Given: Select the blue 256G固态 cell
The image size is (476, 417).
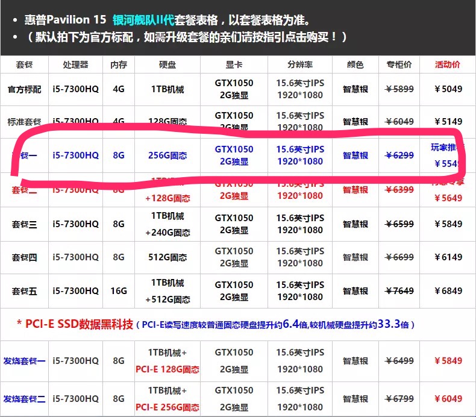Looking at the screenshot, I should pyautogui.click(x=168, y=155).
